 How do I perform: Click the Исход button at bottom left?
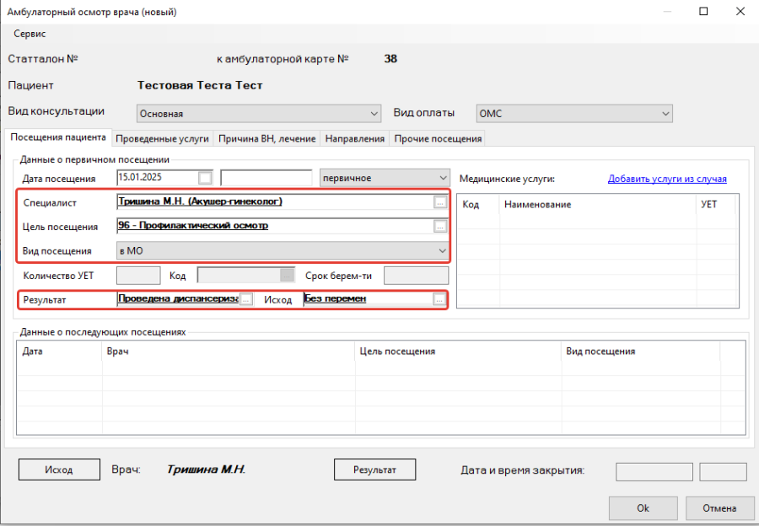point(58,470)
